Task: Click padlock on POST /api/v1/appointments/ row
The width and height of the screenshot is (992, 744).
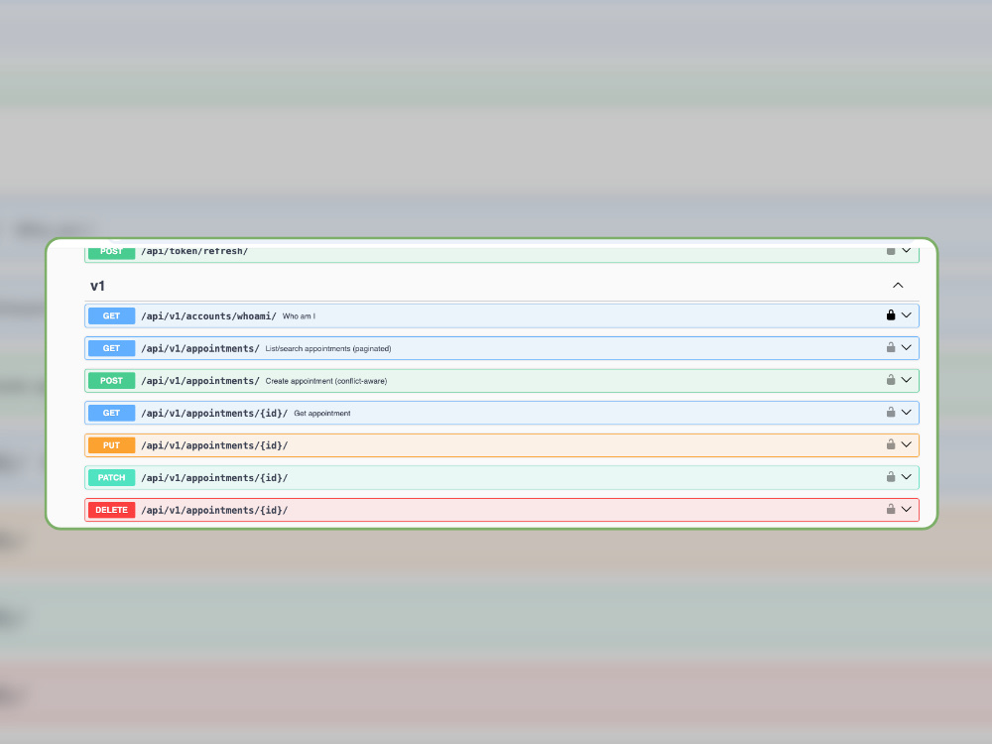Action: (x=891, y=380)
